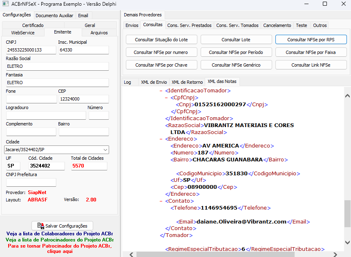Click Consultar NFSe por RPS button
Screen dimensions: 351x257
click(311, 40)
